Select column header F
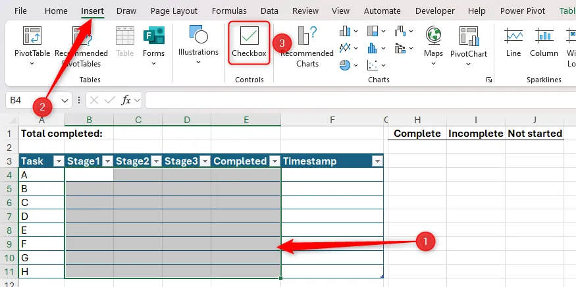Screen dimensions: 576x287 (332, 119)
